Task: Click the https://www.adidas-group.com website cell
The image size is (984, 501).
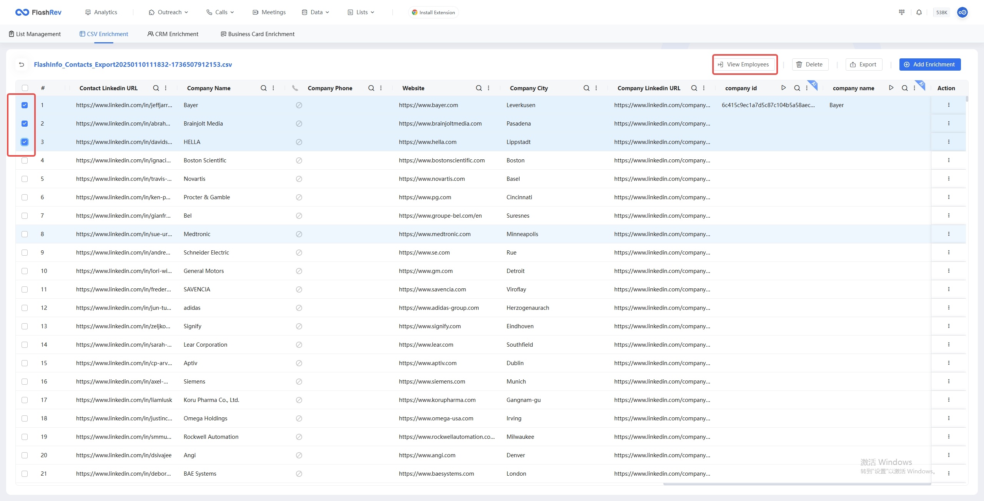Action: point(439,308)
